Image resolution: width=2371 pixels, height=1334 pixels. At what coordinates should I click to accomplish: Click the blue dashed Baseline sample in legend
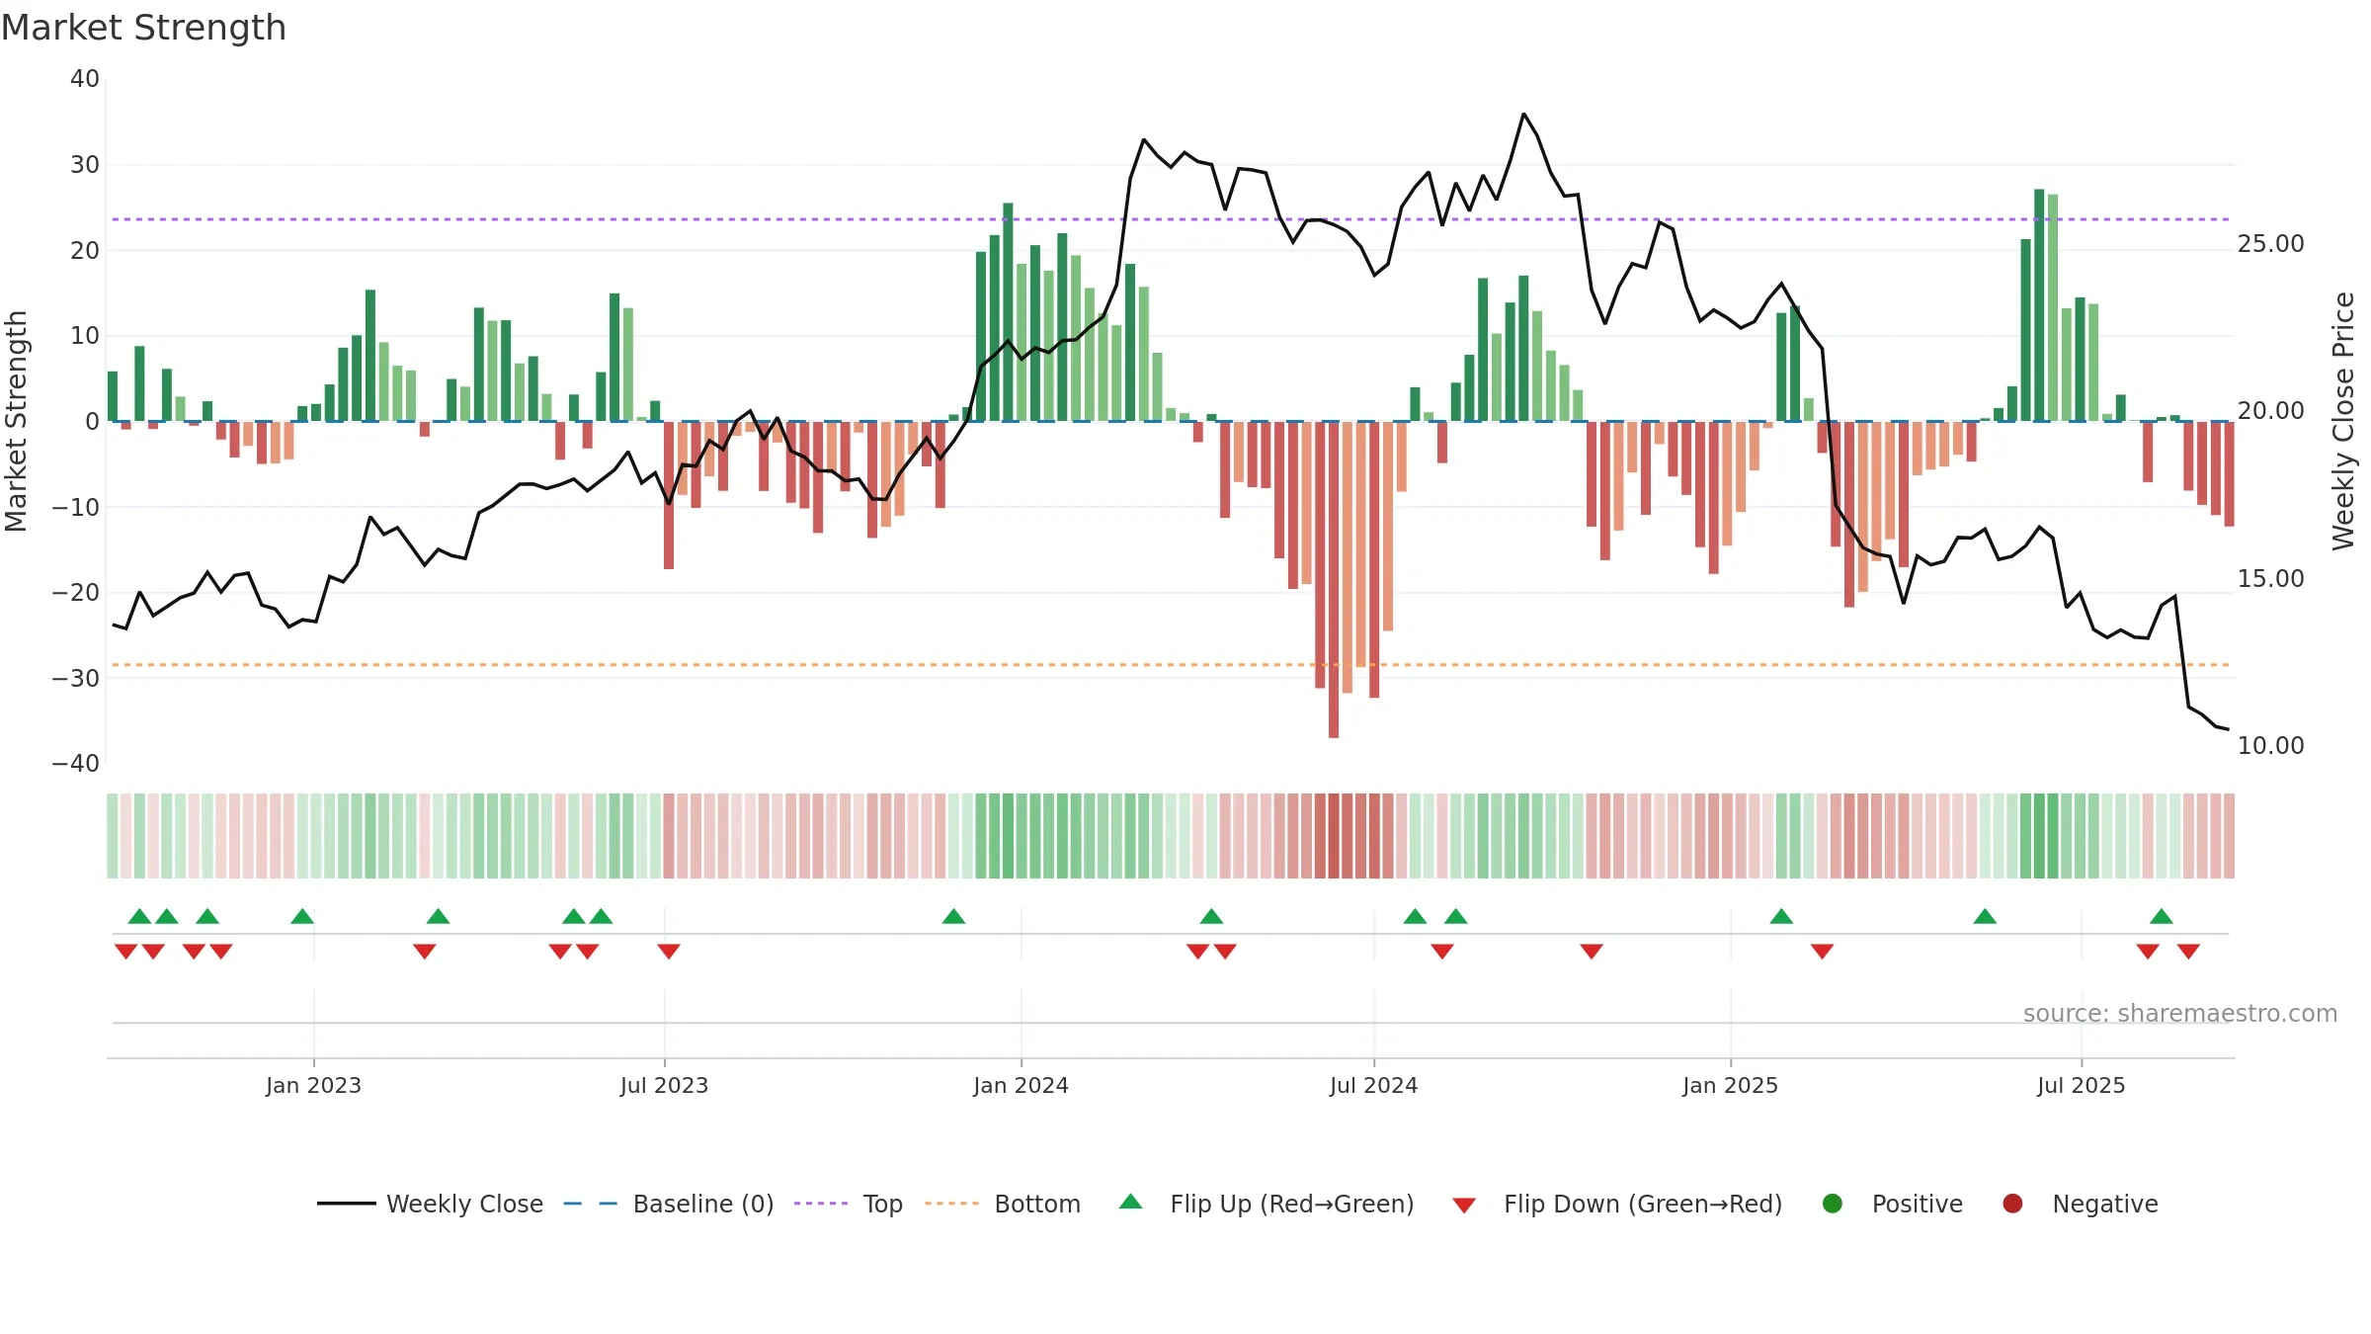pyautogui.click(x=590, y=1204)
